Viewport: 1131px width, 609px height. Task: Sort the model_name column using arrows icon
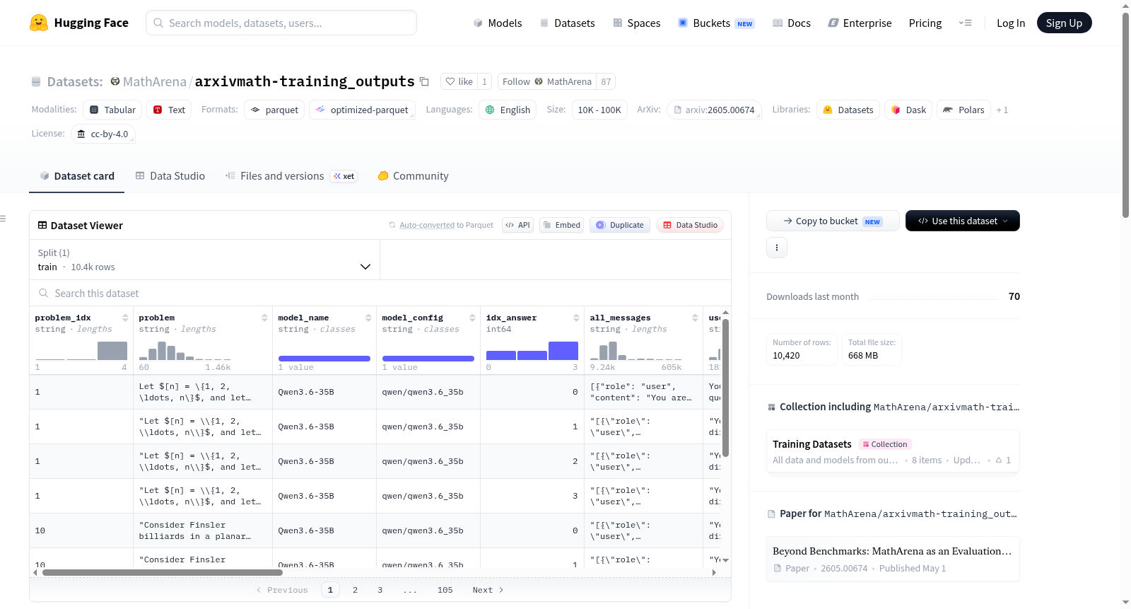coord(368,318)
